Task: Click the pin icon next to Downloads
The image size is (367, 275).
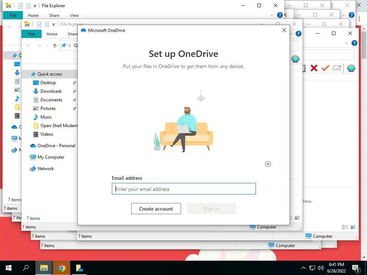Action: [75, 91]
